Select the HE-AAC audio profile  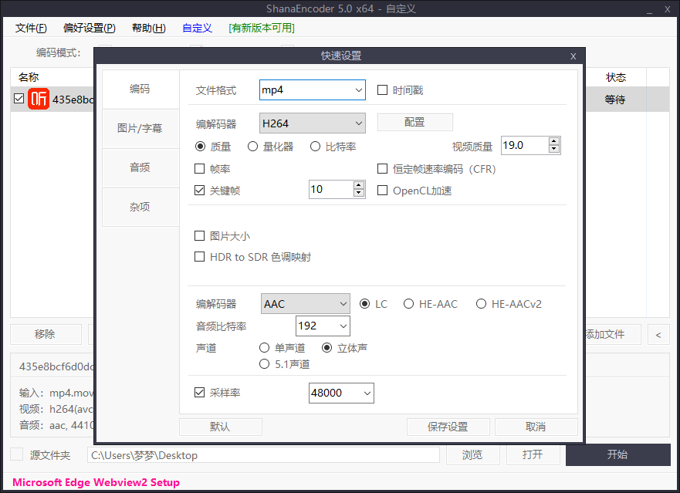pos(408,304)
